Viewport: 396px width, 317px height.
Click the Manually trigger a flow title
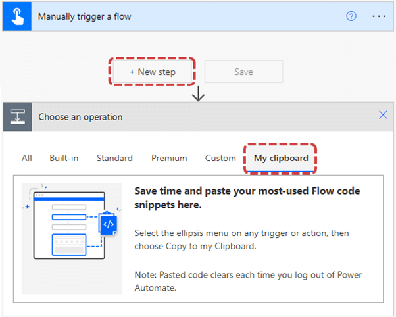84,16
